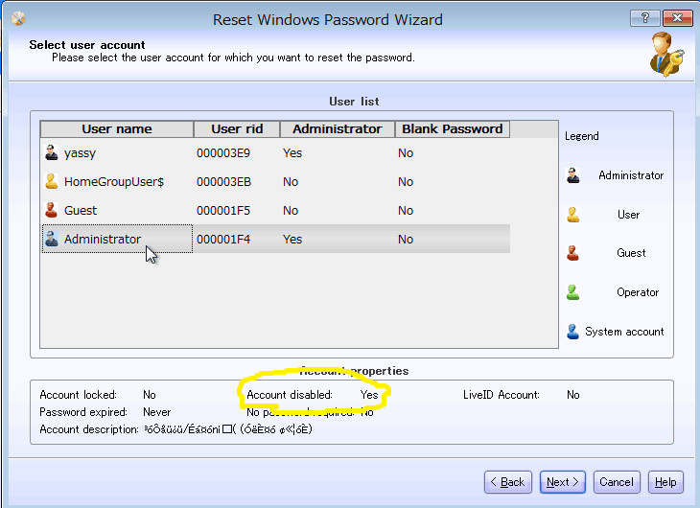Click the Guest red user icon
Image resolution: width=700 pixels, height=508 pixels.
pos(52,210)
